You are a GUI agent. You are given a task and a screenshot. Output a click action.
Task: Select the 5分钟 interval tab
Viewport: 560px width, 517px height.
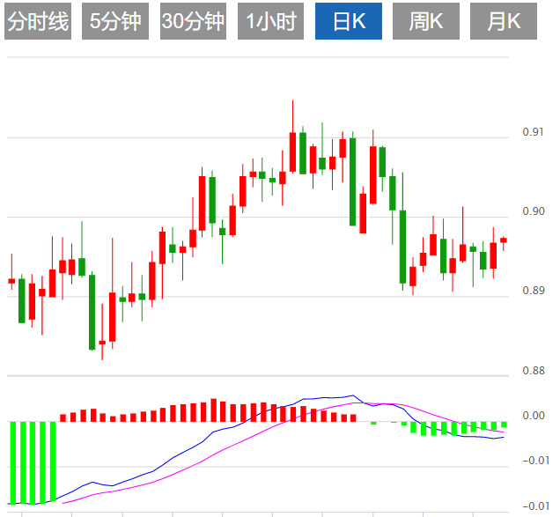(x=115, y=21)
